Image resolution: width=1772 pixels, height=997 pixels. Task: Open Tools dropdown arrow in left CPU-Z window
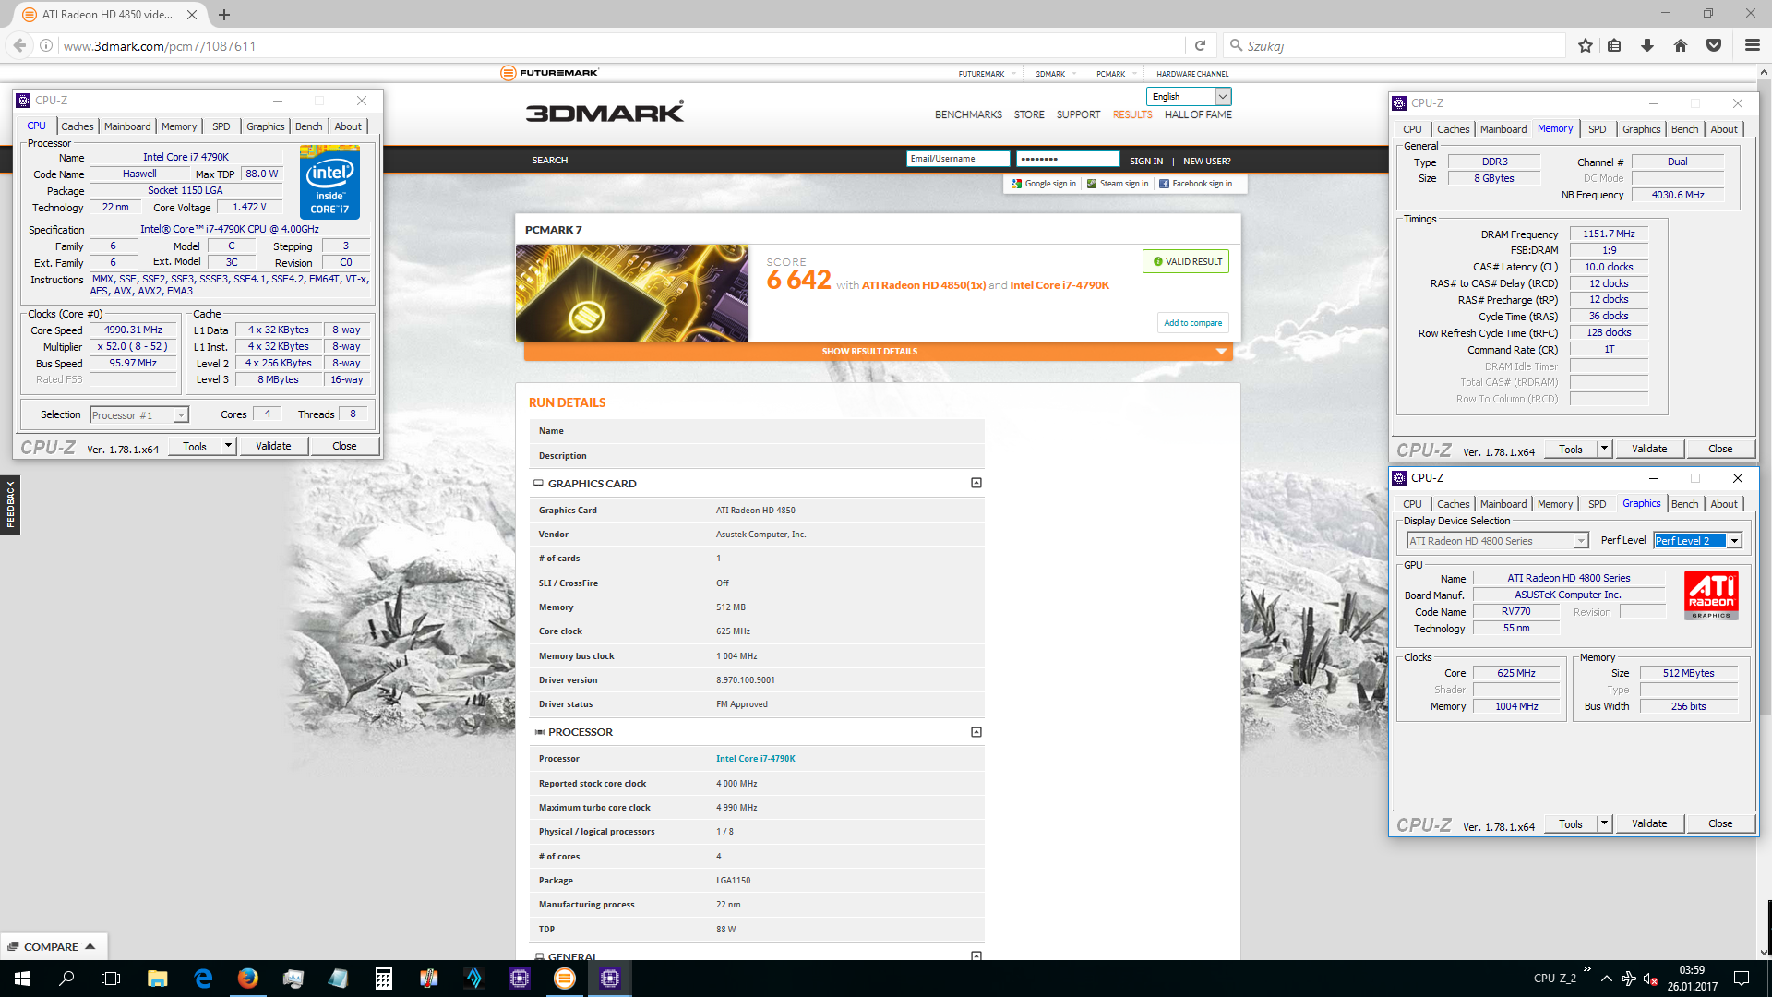[x=228, y=446]
